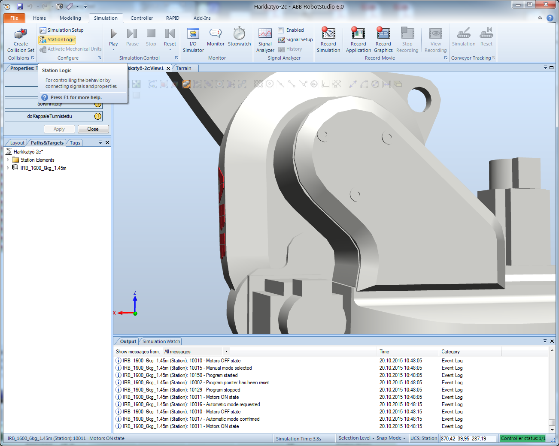This screenshot has height=446, width=559.
Task: Click the doKappaleTunnistettu signal button
Action: click(54, 116)
